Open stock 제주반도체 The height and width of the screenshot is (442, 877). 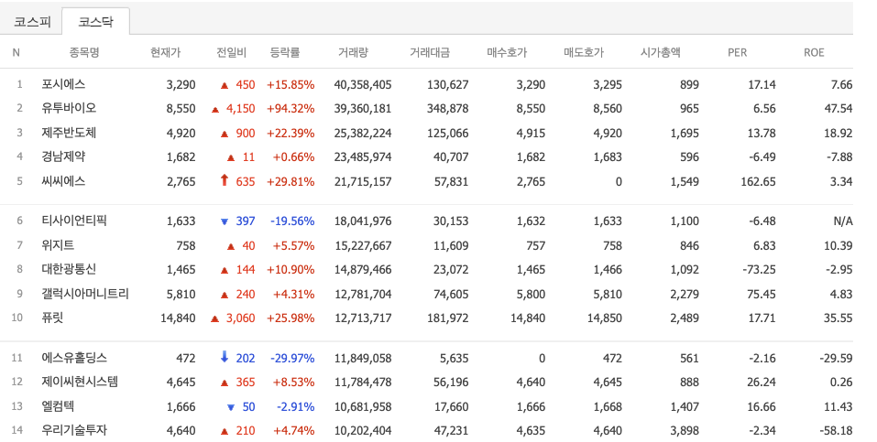[x=69, y=133]
